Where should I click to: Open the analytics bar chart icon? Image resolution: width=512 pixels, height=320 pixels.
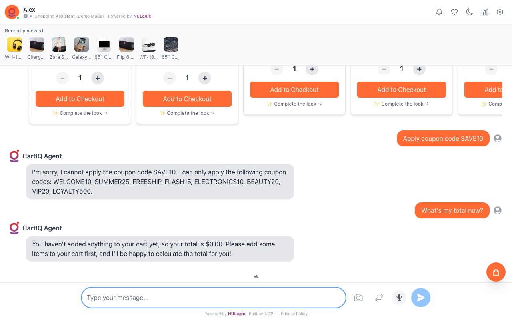[x=485, y=12]
